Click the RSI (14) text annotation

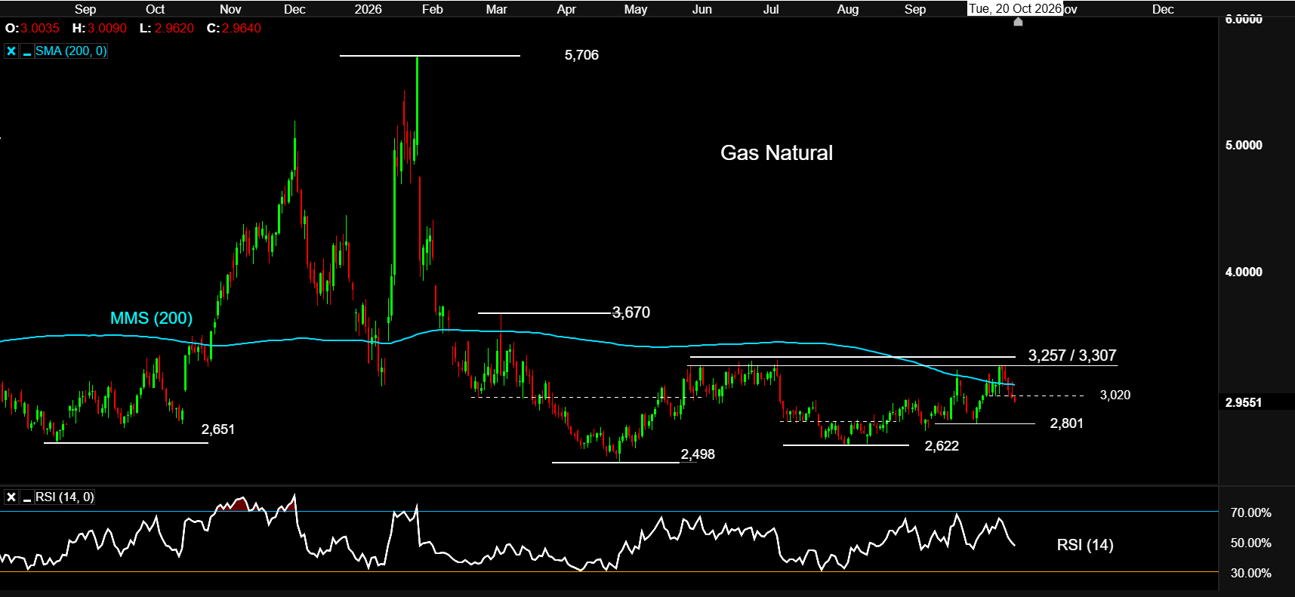coord(1085,545)
